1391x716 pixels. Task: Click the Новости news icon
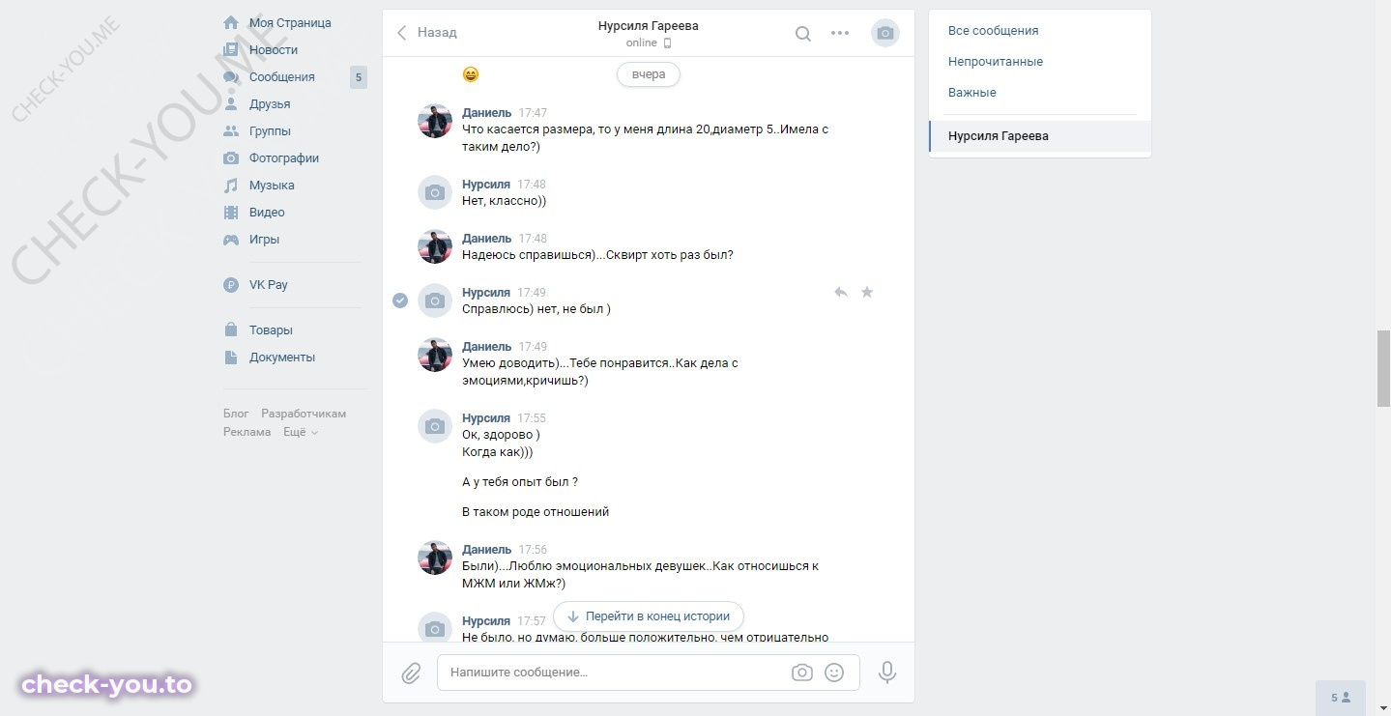pos(231,49)
